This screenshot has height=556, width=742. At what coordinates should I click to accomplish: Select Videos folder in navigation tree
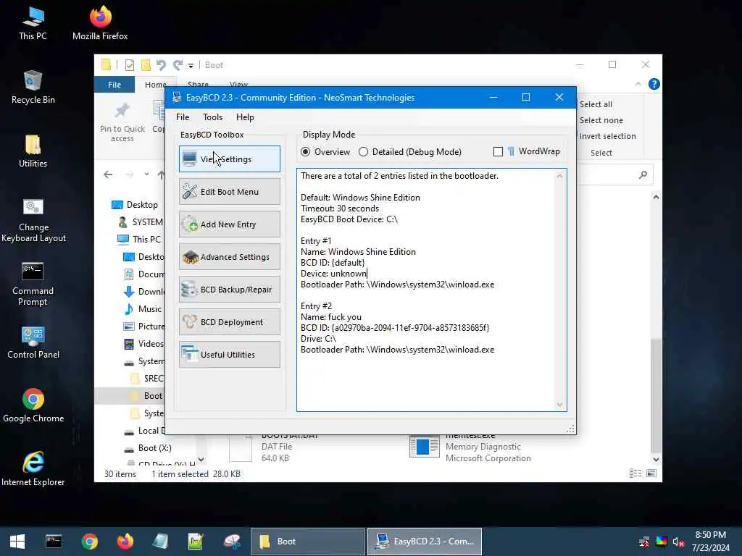point(144,344)
